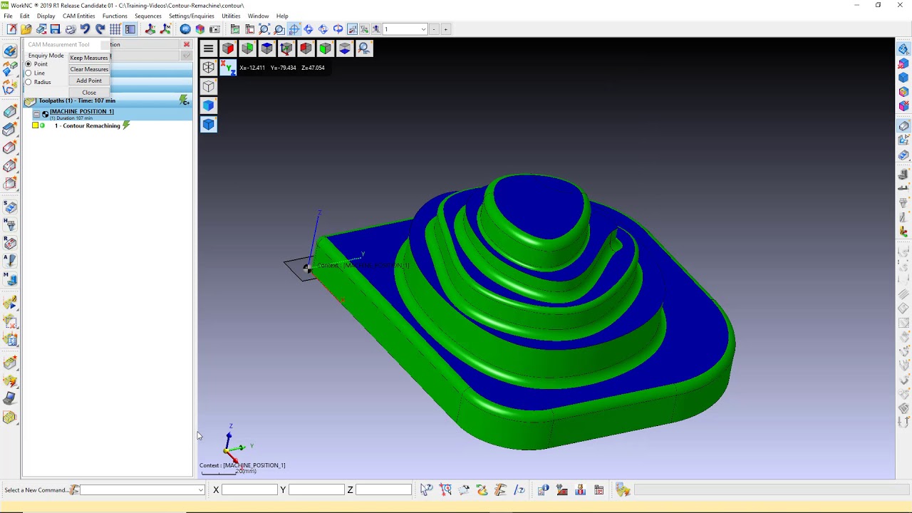Select Point enquiry mode
This screenshot has width=912, height=513.
28,64
